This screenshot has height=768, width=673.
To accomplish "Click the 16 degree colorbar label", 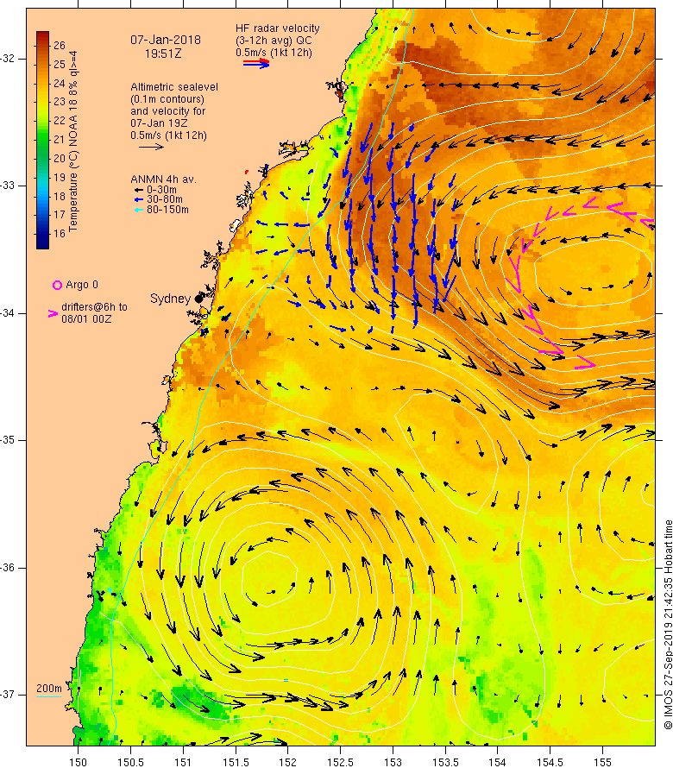I will point(60,234).
